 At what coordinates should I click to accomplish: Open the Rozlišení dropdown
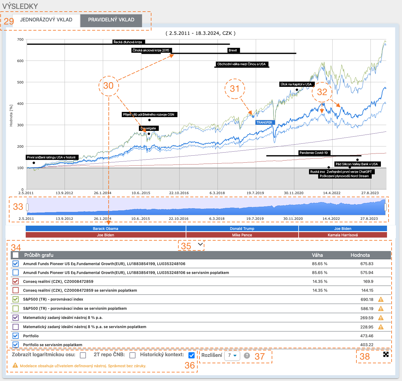click(x=232, y=356)
